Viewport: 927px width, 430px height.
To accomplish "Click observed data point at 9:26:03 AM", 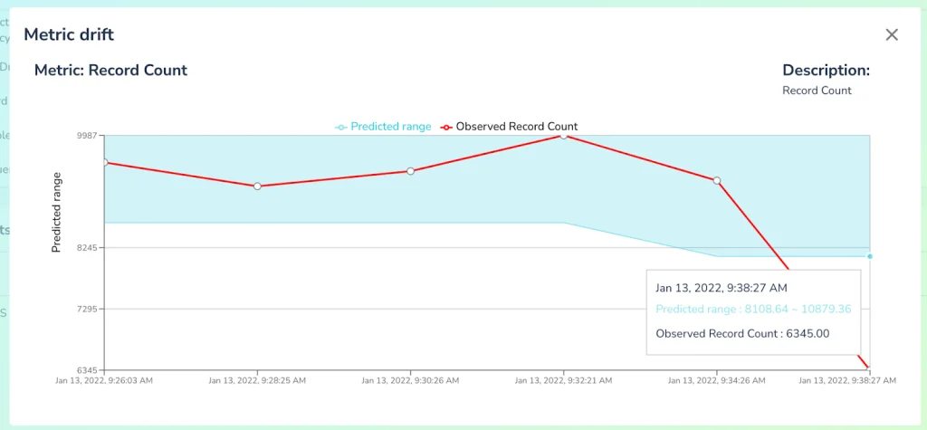I will tap(105, 163).
